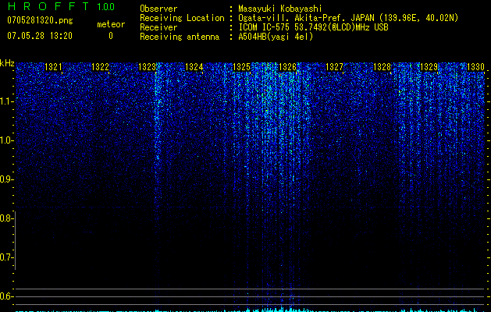Click the 1327 time marker
491x312 pixels.
pyautogui.click(x=335, y=67)
